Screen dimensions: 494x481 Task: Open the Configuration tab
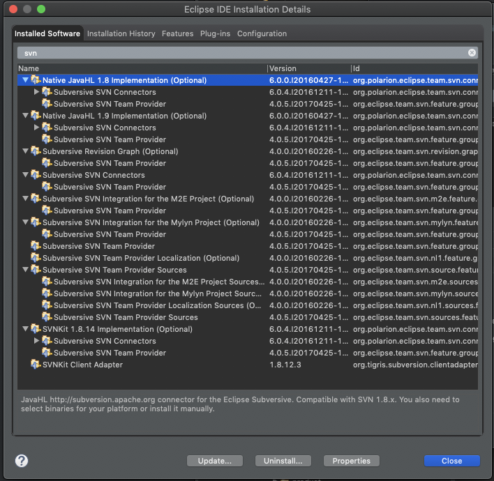coord(262,33)
